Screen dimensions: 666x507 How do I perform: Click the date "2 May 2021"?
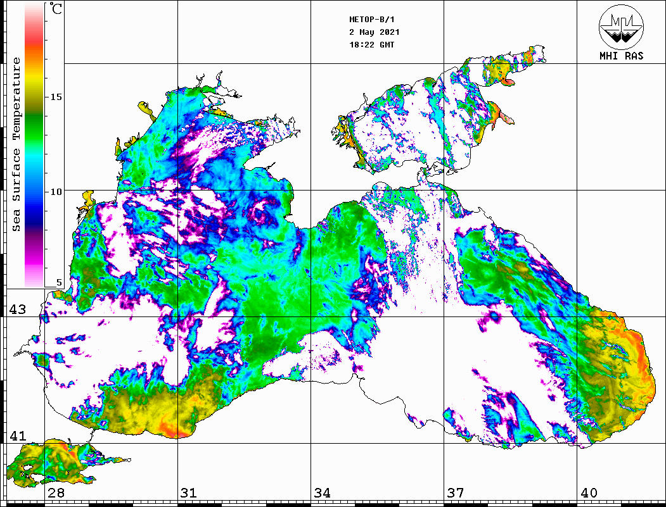pyautogui.click(x=375, y=32)
